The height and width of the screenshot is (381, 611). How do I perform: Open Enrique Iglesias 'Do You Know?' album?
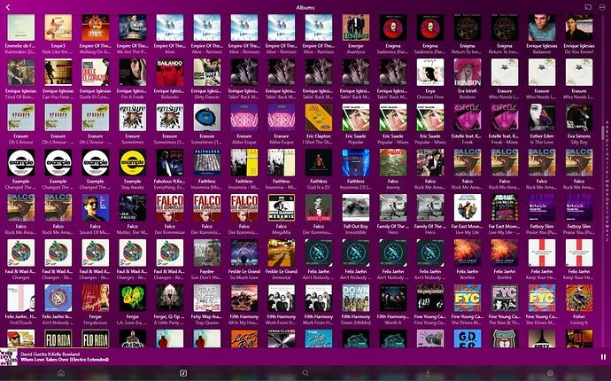[579, 27]
